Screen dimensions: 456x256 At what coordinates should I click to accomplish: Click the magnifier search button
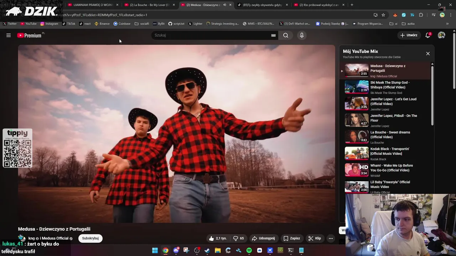pyautogui.click(x=286, y=35)
